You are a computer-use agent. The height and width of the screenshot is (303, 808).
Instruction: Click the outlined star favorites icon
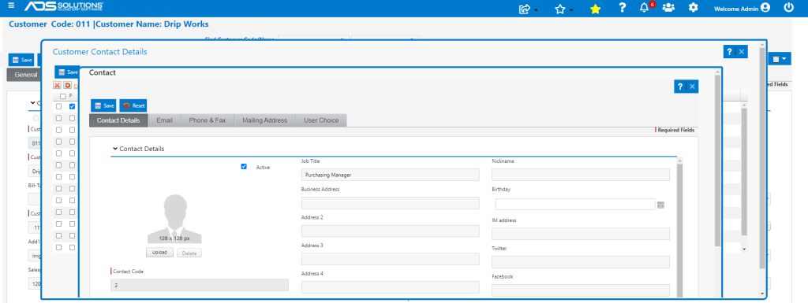(560, 9)
